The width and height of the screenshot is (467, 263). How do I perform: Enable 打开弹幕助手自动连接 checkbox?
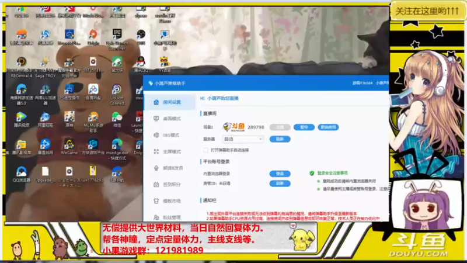(x=205, y=150)
